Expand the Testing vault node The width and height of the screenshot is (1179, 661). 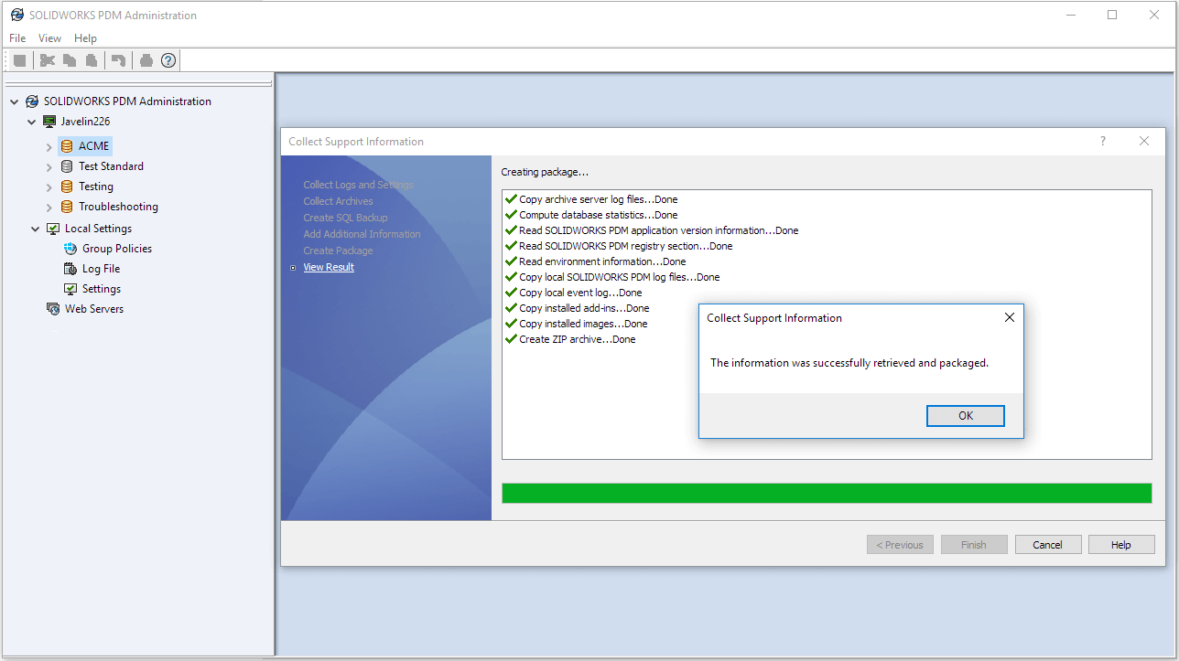point(49,187)
